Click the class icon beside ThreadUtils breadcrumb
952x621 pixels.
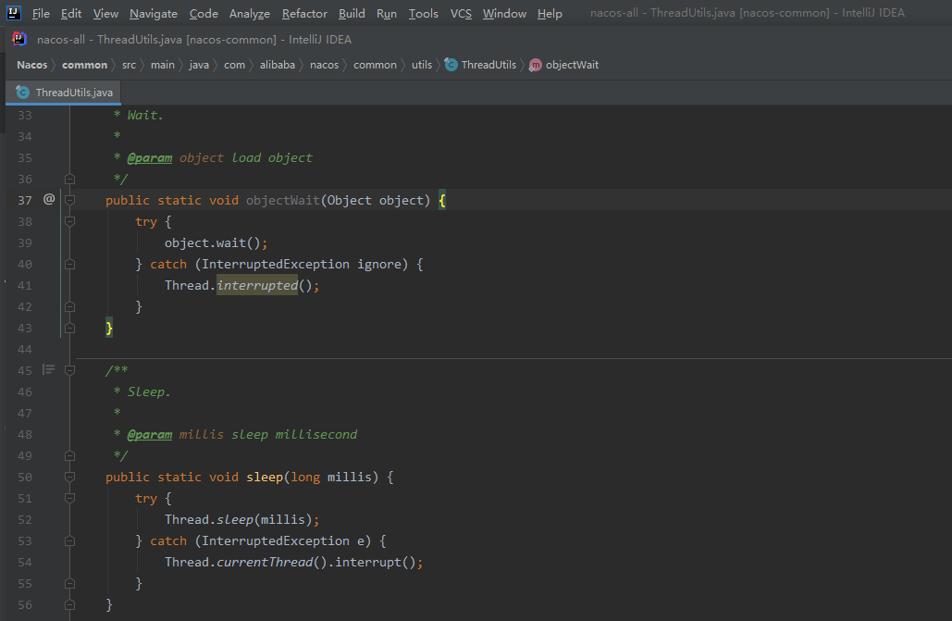pos(451,65)
